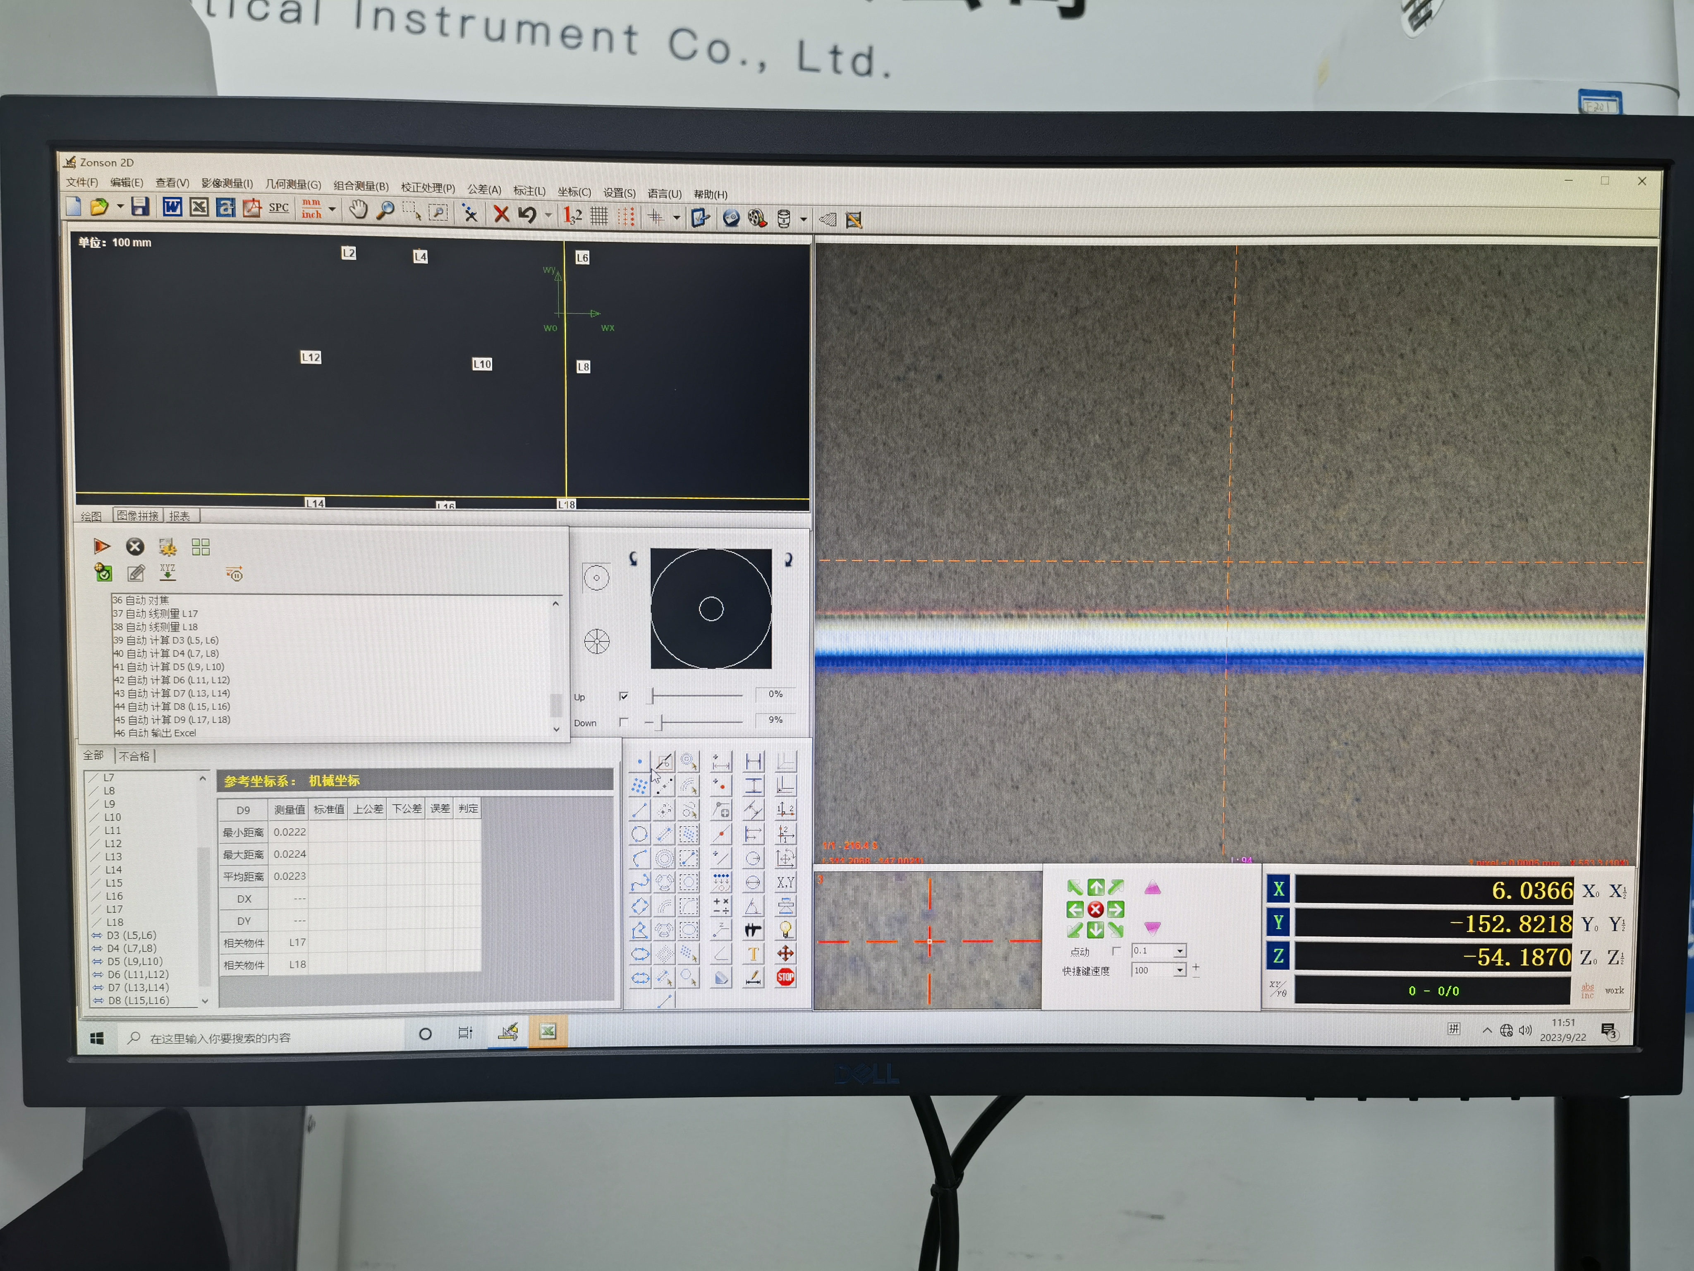
Task: Click the 不合格 filter button
Action: pos(134,756)
